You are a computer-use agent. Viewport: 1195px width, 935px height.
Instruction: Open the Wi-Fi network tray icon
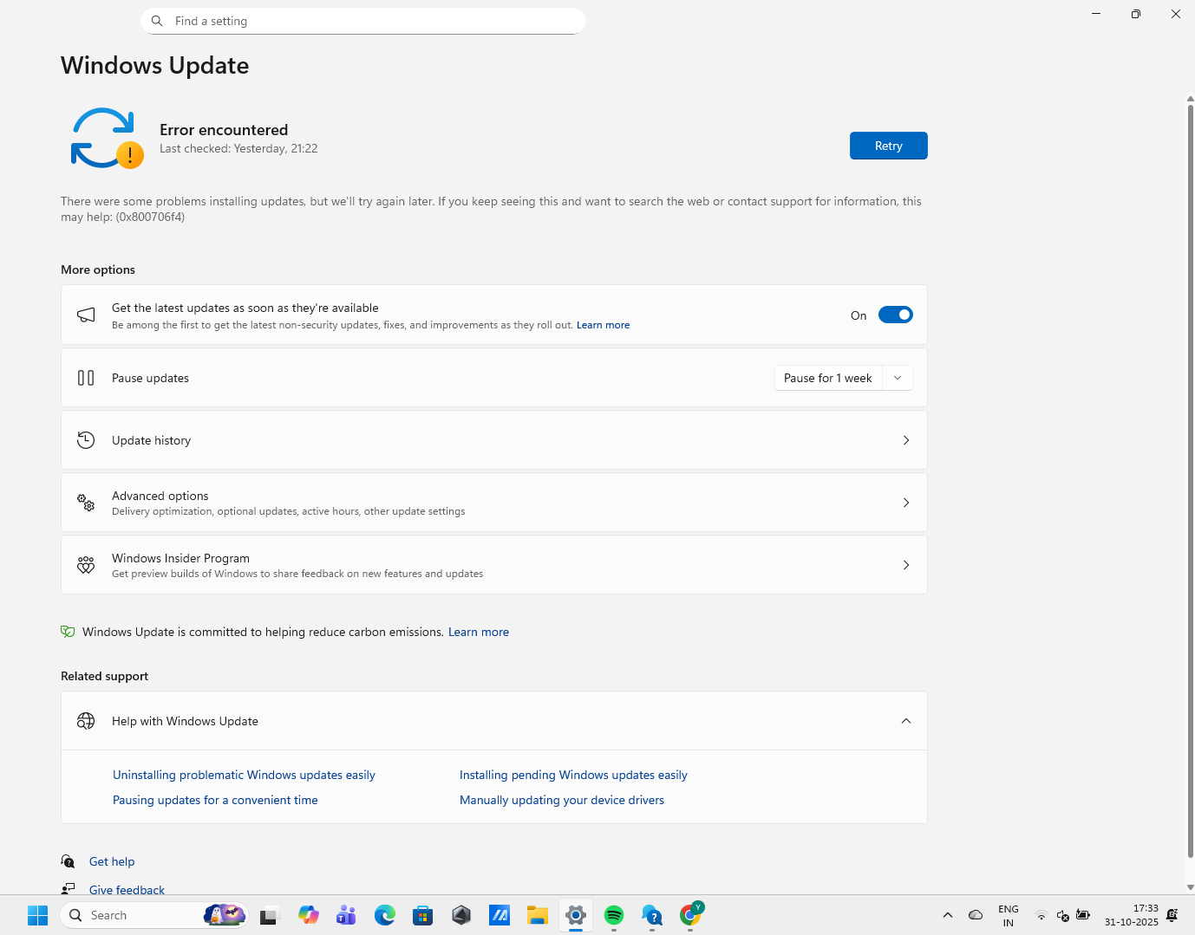[x=1042, y=915]
